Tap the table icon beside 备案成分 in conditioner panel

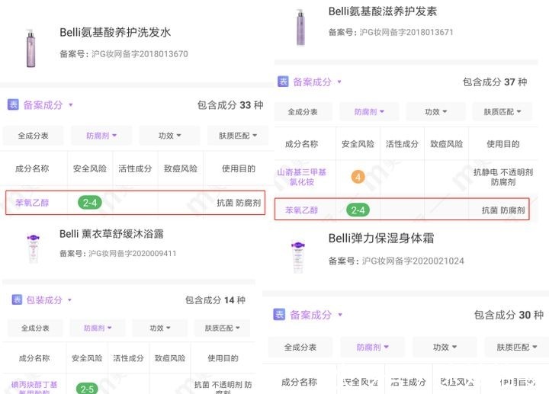(x=283, y=82)
